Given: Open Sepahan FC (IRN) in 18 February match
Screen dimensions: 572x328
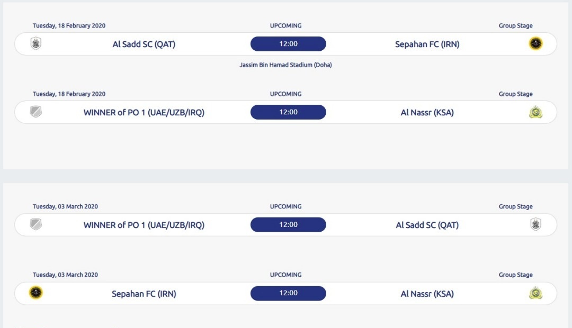Looking at the screenshot, I should point(427,44).
